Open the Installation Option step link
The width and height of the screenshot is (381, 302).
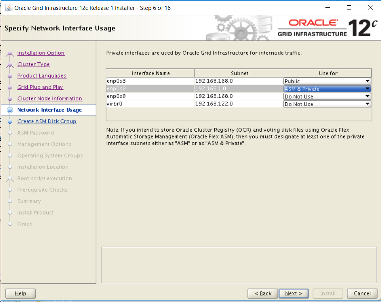(41, 53)
